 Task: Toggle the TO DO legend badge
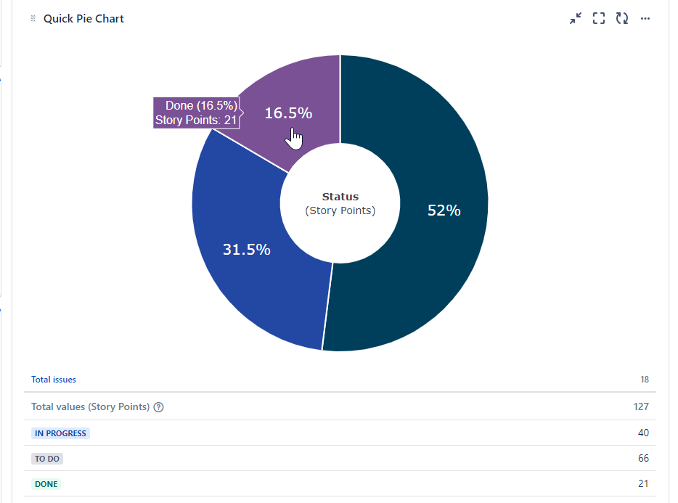(46, 458)
